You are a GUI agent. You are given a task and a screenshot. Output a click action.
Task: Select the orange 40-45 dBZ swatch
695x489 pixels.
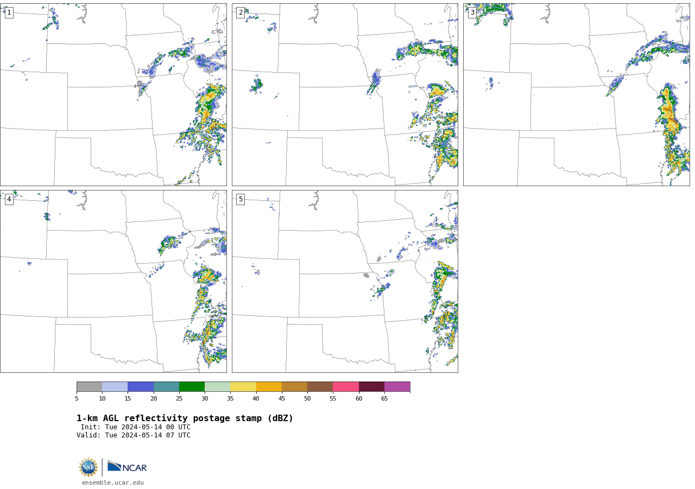(269, 387)
